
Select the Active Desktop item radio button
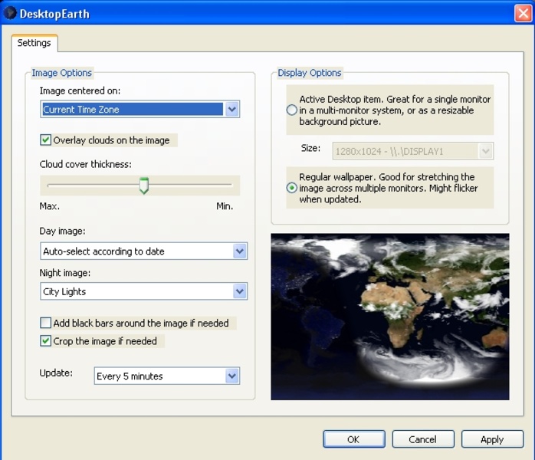coord(292,110)
